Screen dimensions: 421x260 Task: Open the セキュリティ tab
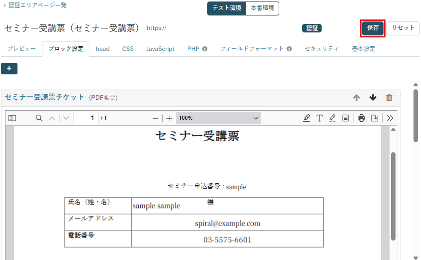pos(322,49)
